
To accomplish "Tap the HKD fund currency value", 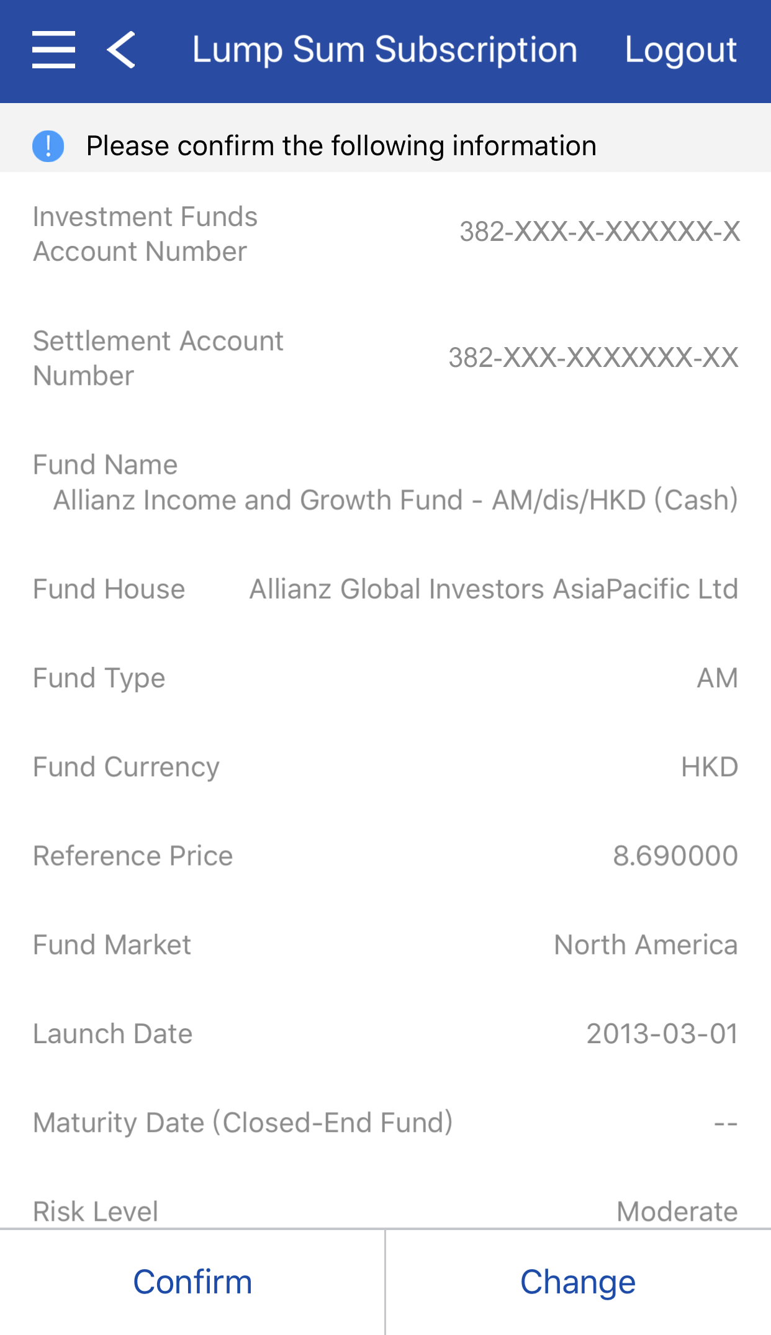I will click(x=709, y=767).
